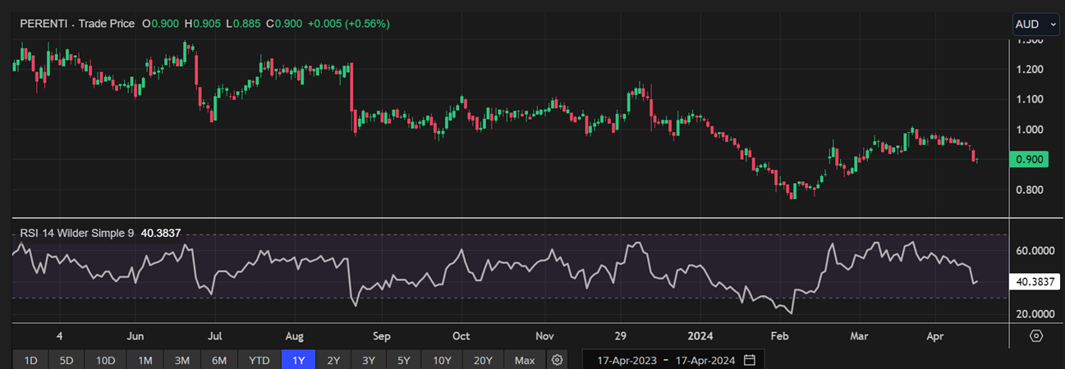This screenshot has height=369, width=1065.
Task: Show year-to-date with YTD button
Action: tap(259, 360)
